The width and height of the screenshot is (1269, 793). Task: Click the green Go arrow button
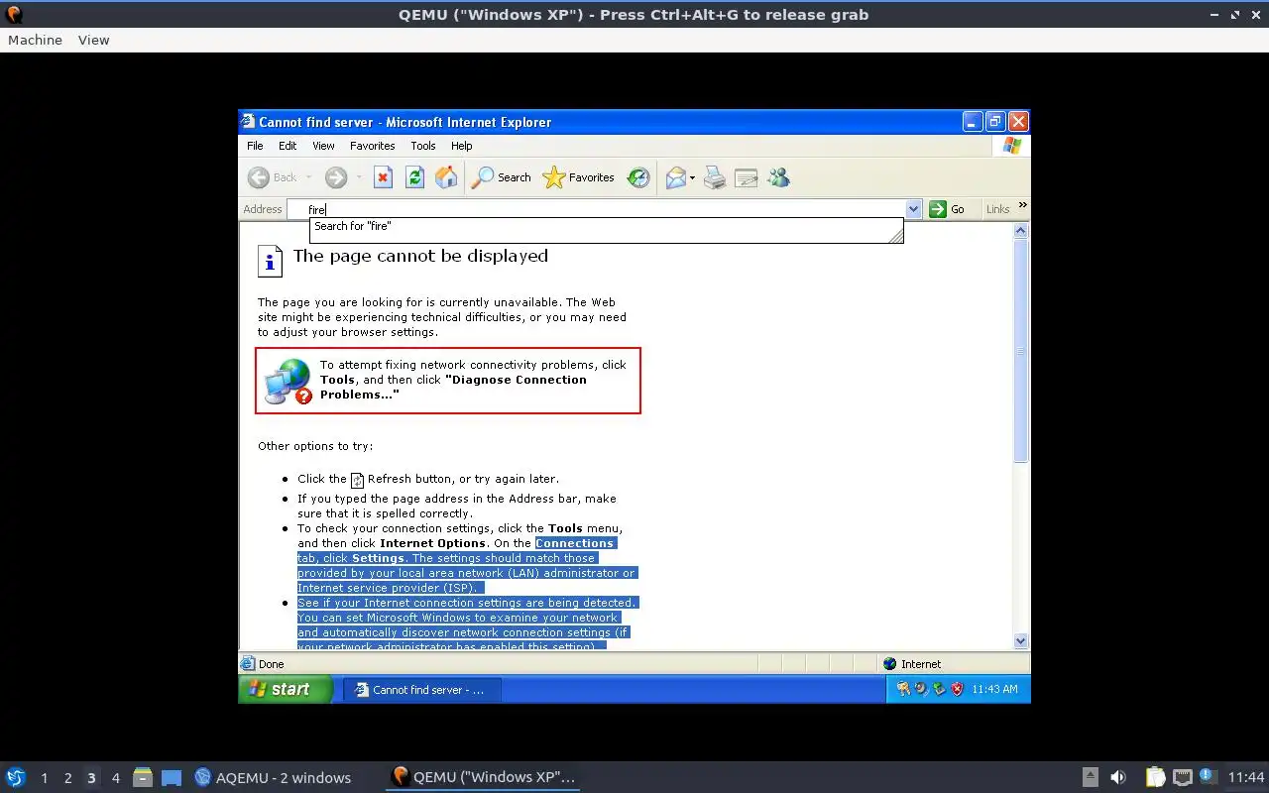pyautogui.click(x=938, y=208)
